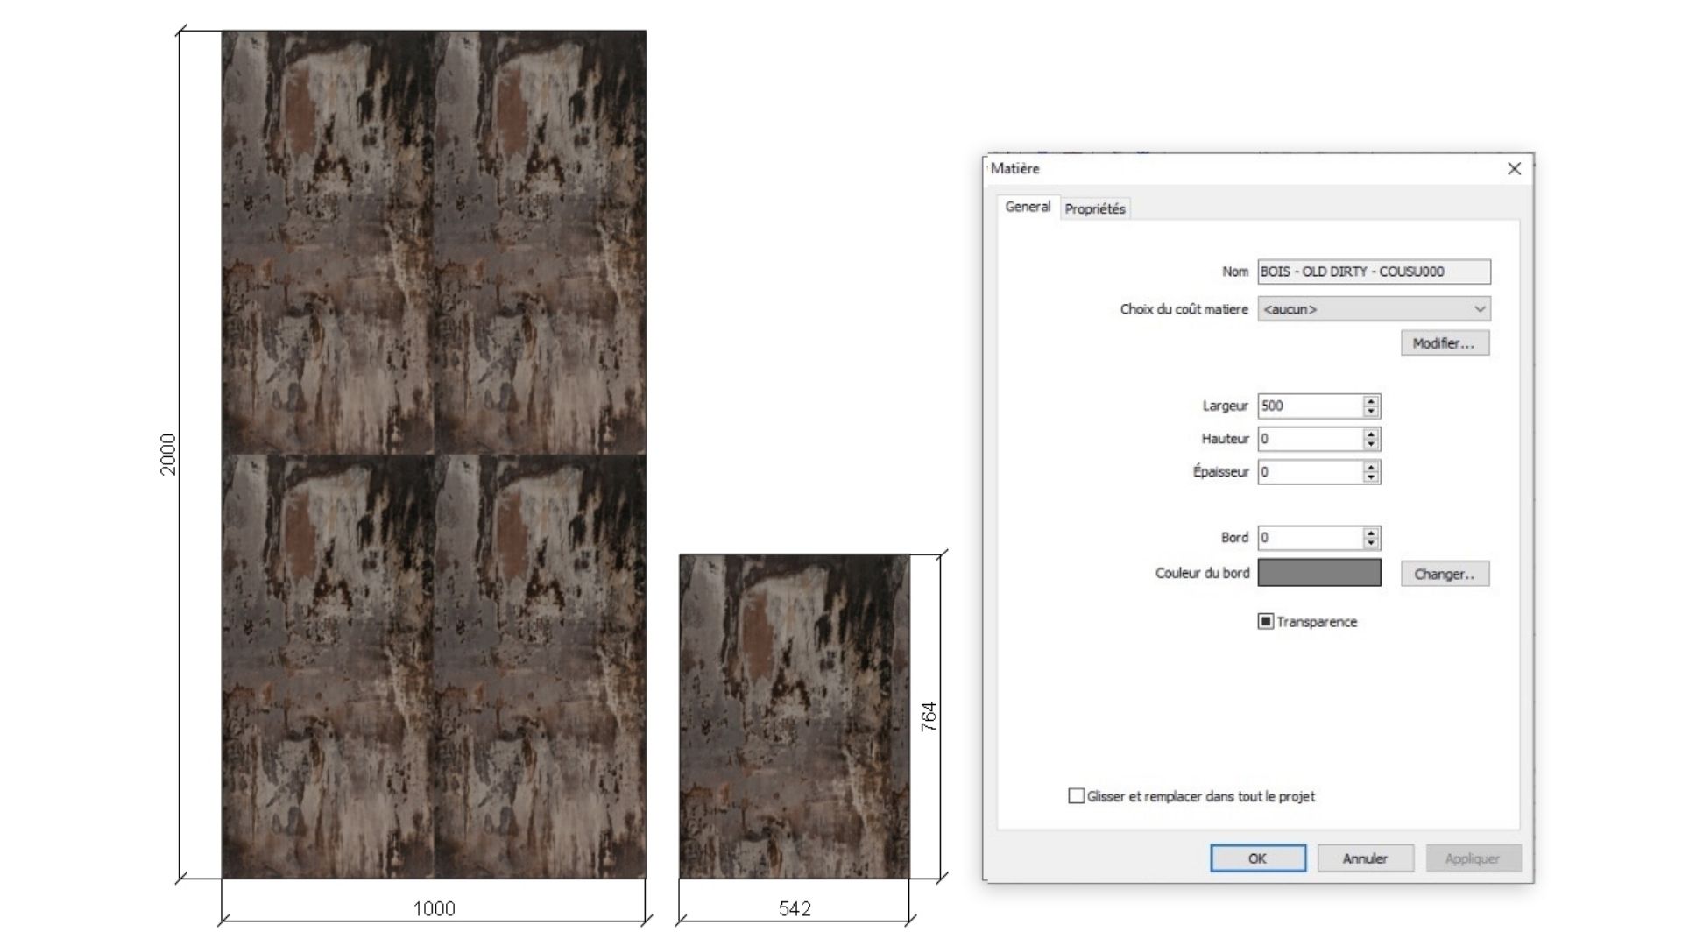Click the Nom text field
Image resolution: width=1682 pixels, height=946 pixels.
[1373, 272]
